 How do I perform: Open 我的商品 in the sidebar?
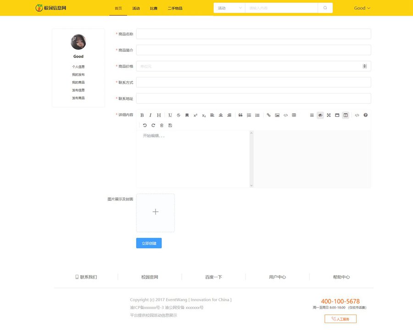click(78, 82)
